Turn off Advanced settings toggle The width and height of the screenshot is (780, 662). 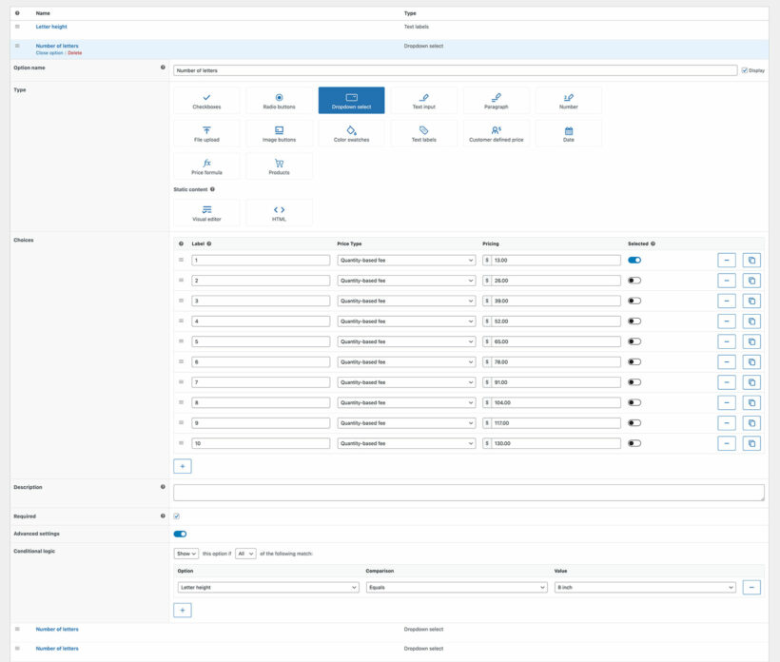(180, 534)
